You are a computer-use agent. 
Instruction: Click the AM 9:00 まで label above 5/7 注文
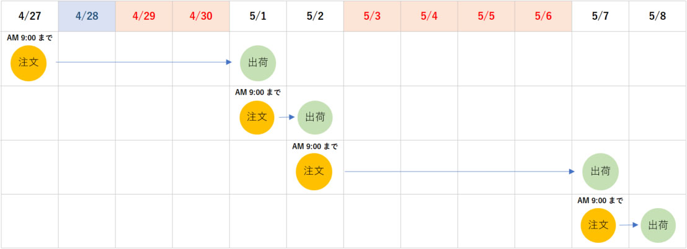[600, 200]
